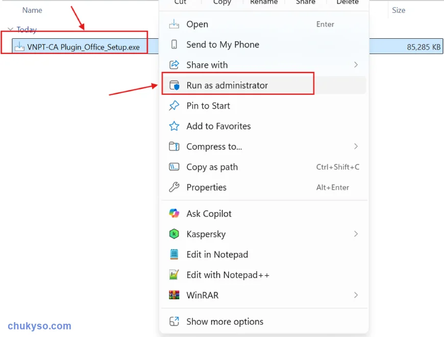This screenshot has height=337, width=444.
Task: Click the colorful Copilot logo icon
Action: [174, 213]
